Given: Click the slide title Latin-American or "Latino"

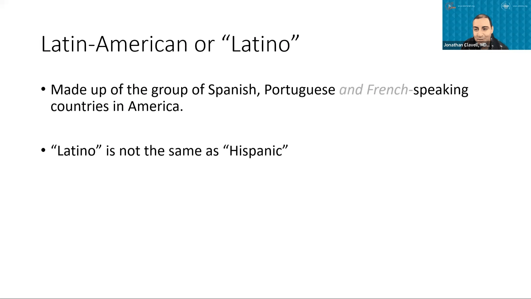Looking at the screenshot, I should tap(170, 44).
